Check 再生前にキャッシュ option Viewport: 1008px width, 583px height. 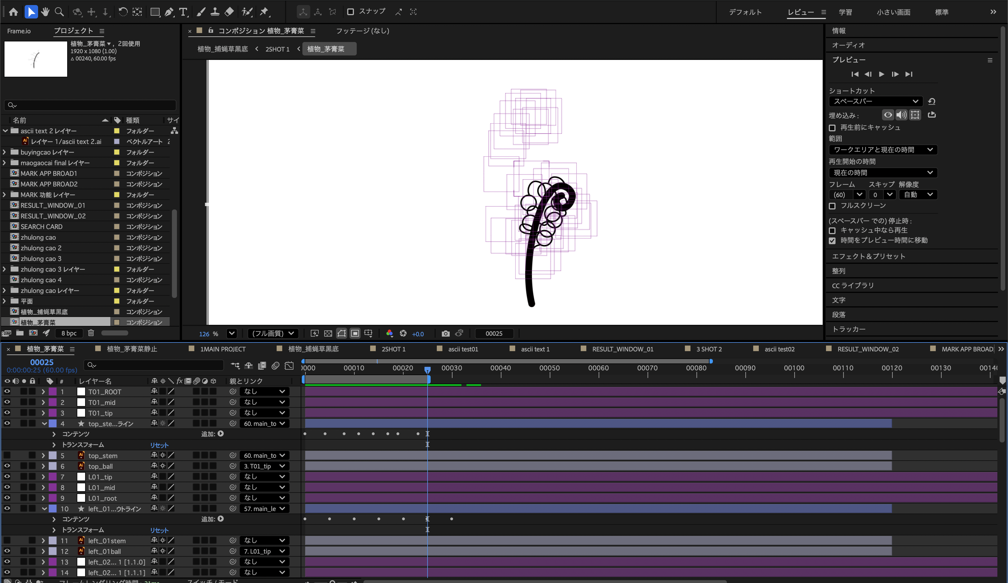click(x=832, y=128)
